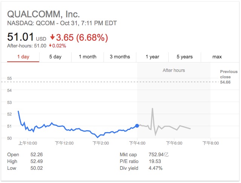Show the 3 months price chart

(x=120, y=57)
